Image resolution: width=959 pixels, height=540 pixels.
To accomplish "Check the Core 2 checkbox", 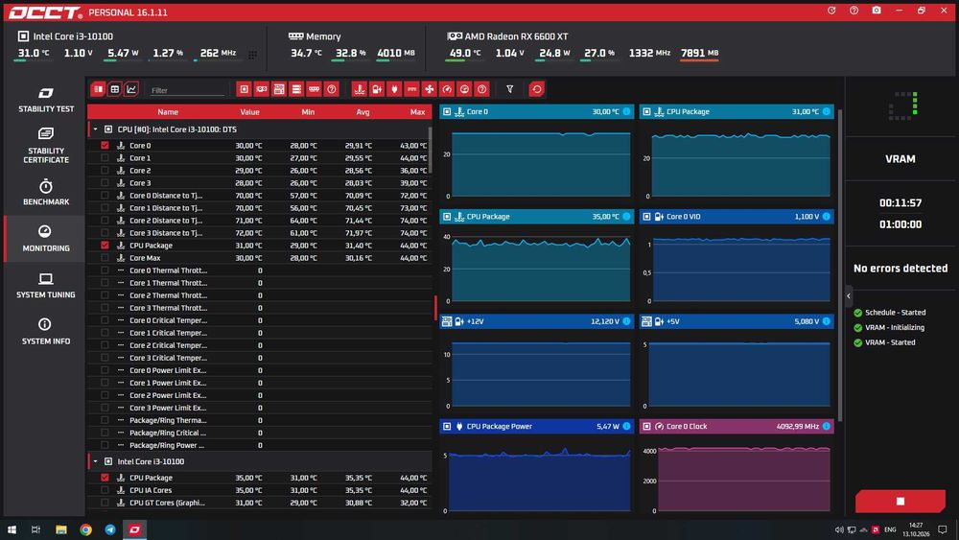I will tap(105, 170).
